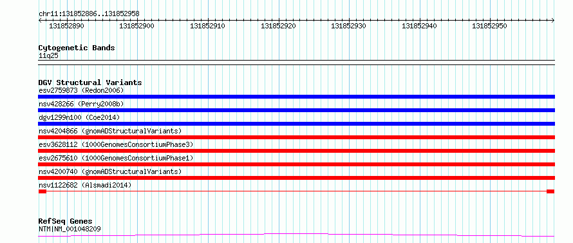Select gene label NTM|NM_001048209
573x243 pixels.
(70, 229)
